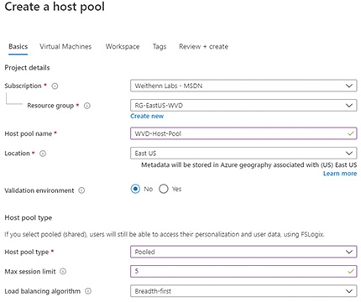The image size is (361, 302).
Task: Open the Location dropdown showing East US
Action: [x=243, y=154]
